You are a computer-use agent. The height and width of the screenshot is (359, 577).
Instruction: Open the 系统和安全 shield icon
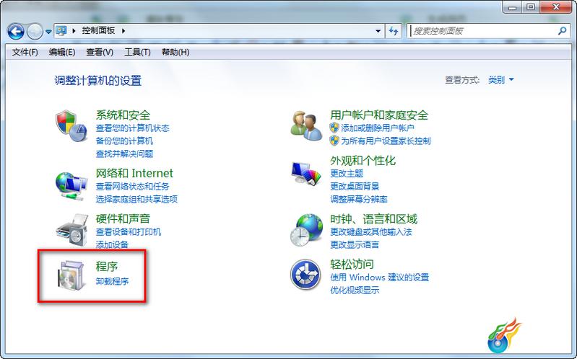point(71,126)
